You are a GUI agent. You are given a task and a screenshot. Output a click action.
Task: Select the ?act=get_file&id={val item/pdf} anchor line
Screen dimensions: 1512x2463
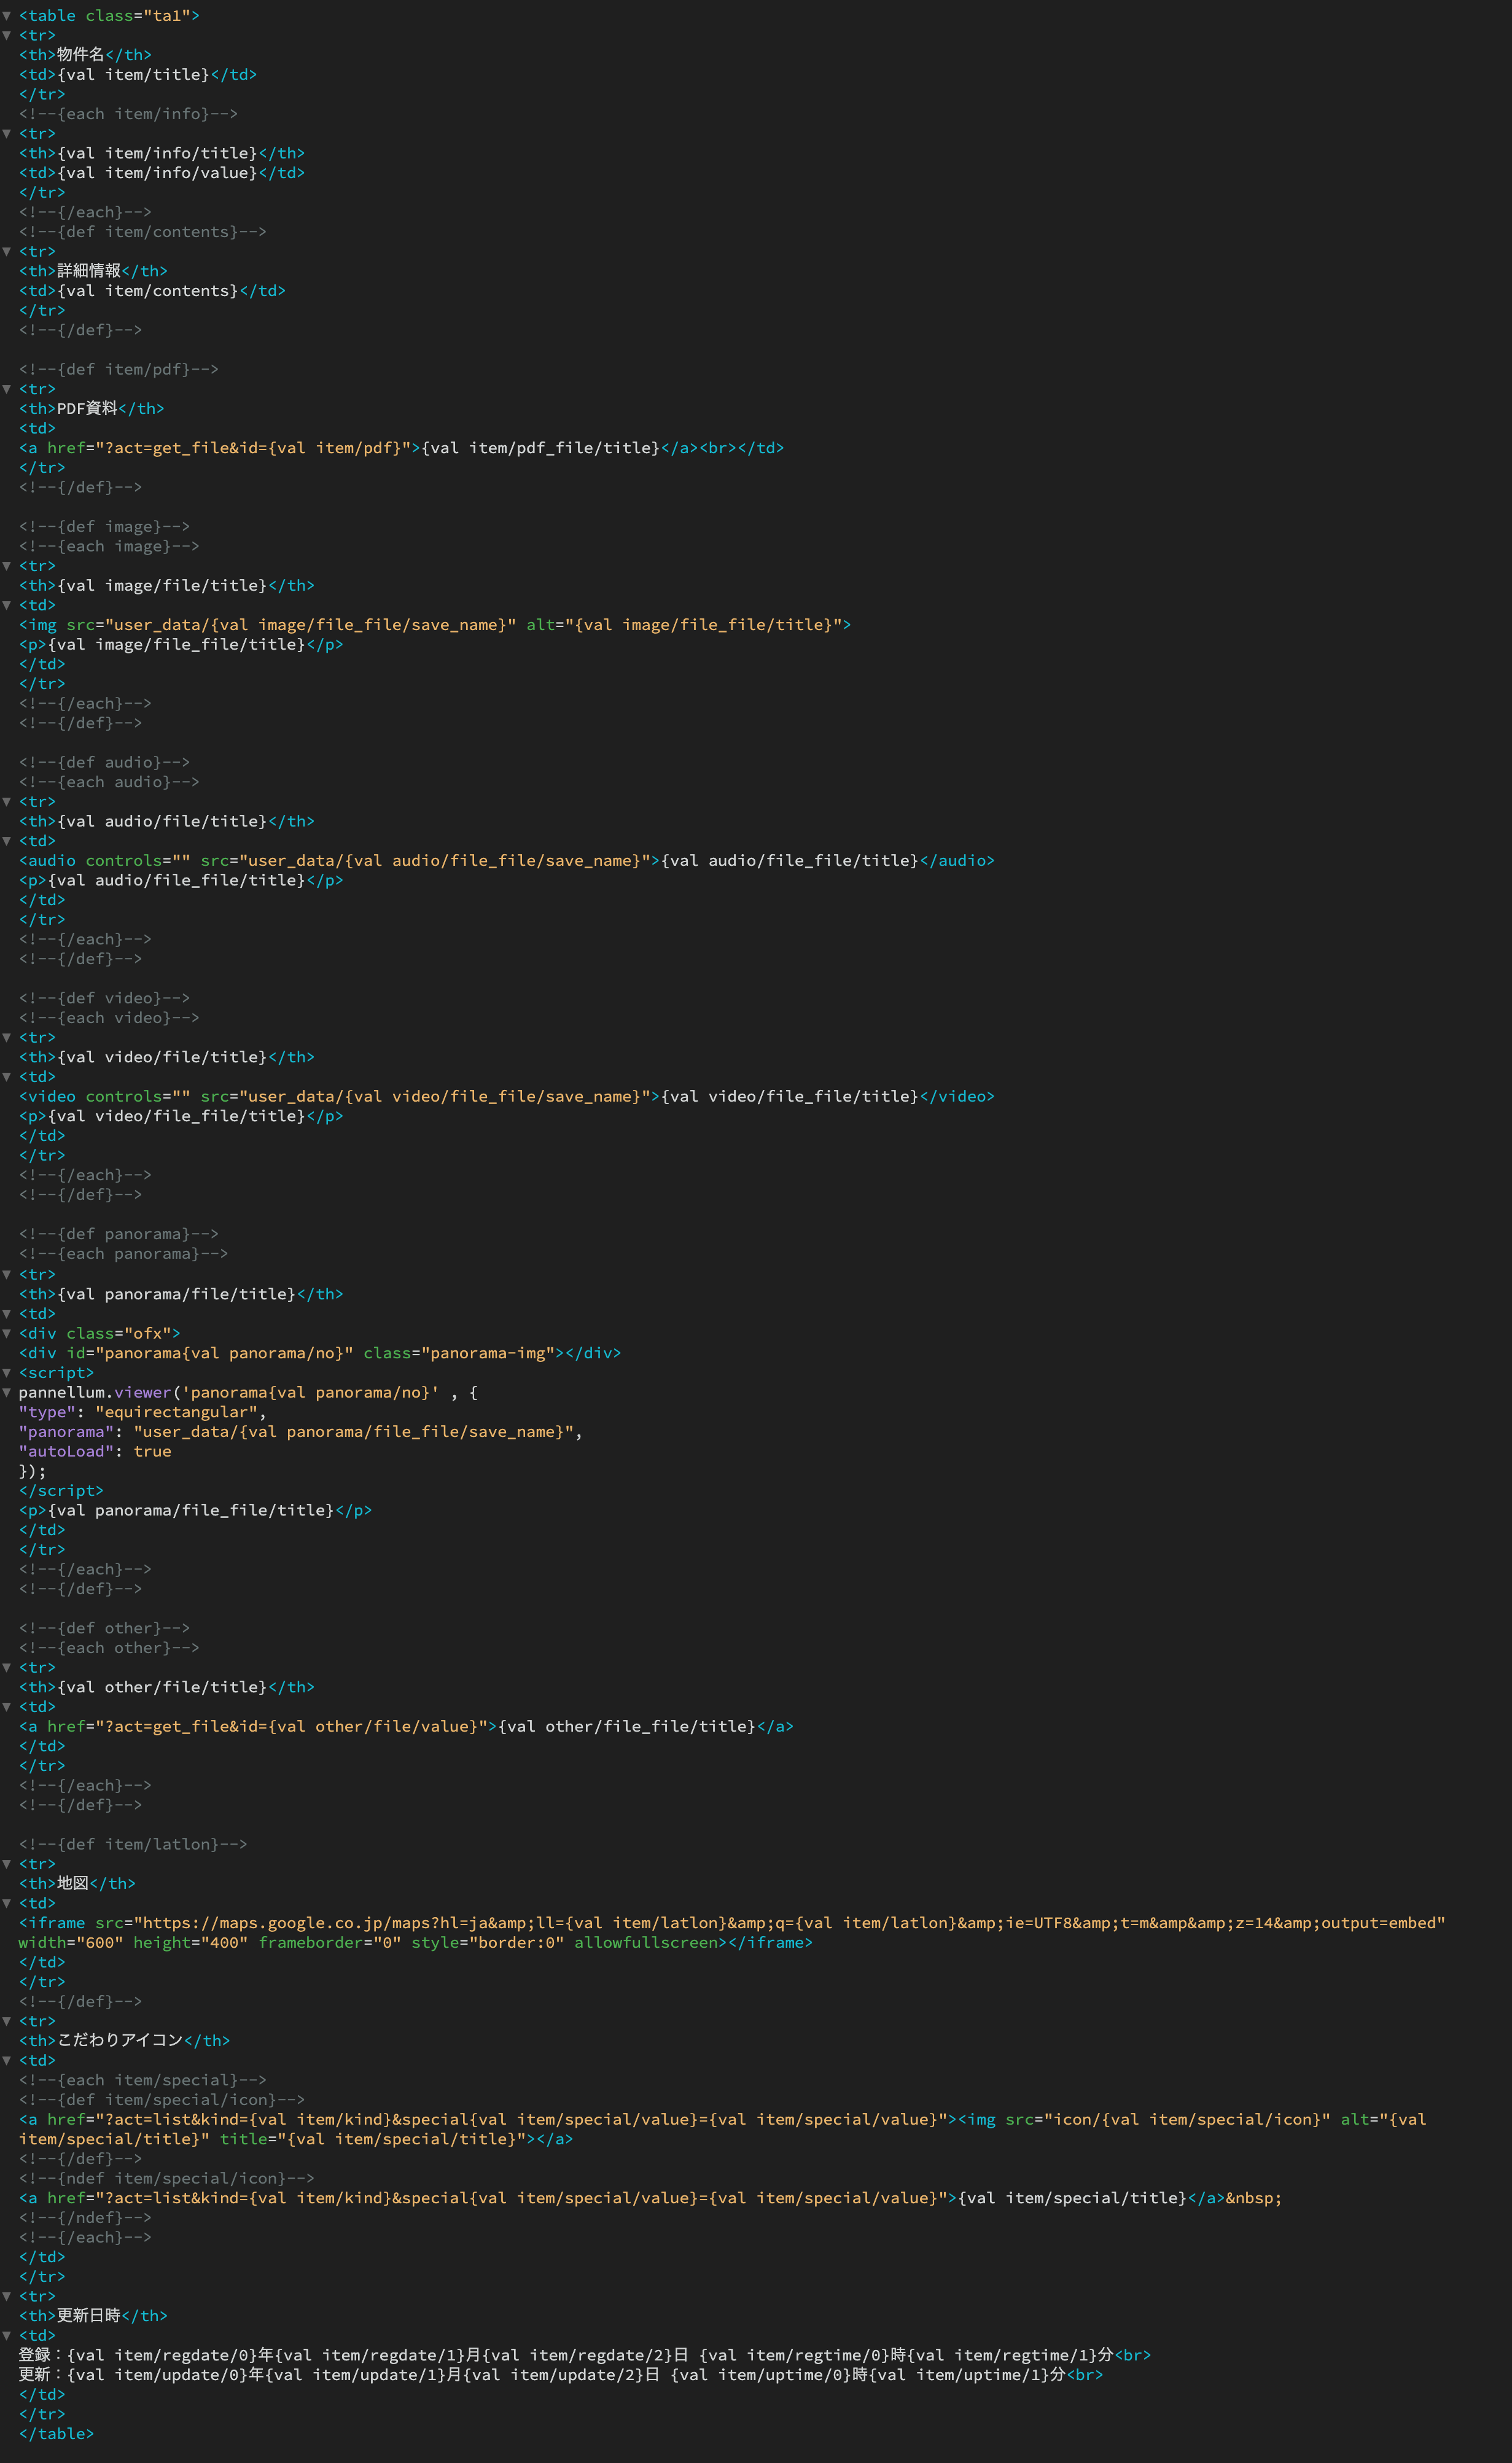pyautogui.click(x=401, y=448)
